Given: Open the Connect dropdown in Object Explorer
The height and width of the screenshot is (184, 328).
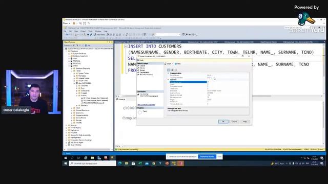Looking at the screenshot, I should (68, 45).
